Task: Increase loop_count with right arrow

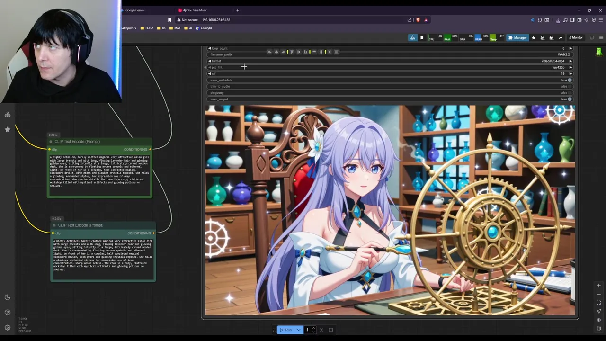Action: [570, 48]
